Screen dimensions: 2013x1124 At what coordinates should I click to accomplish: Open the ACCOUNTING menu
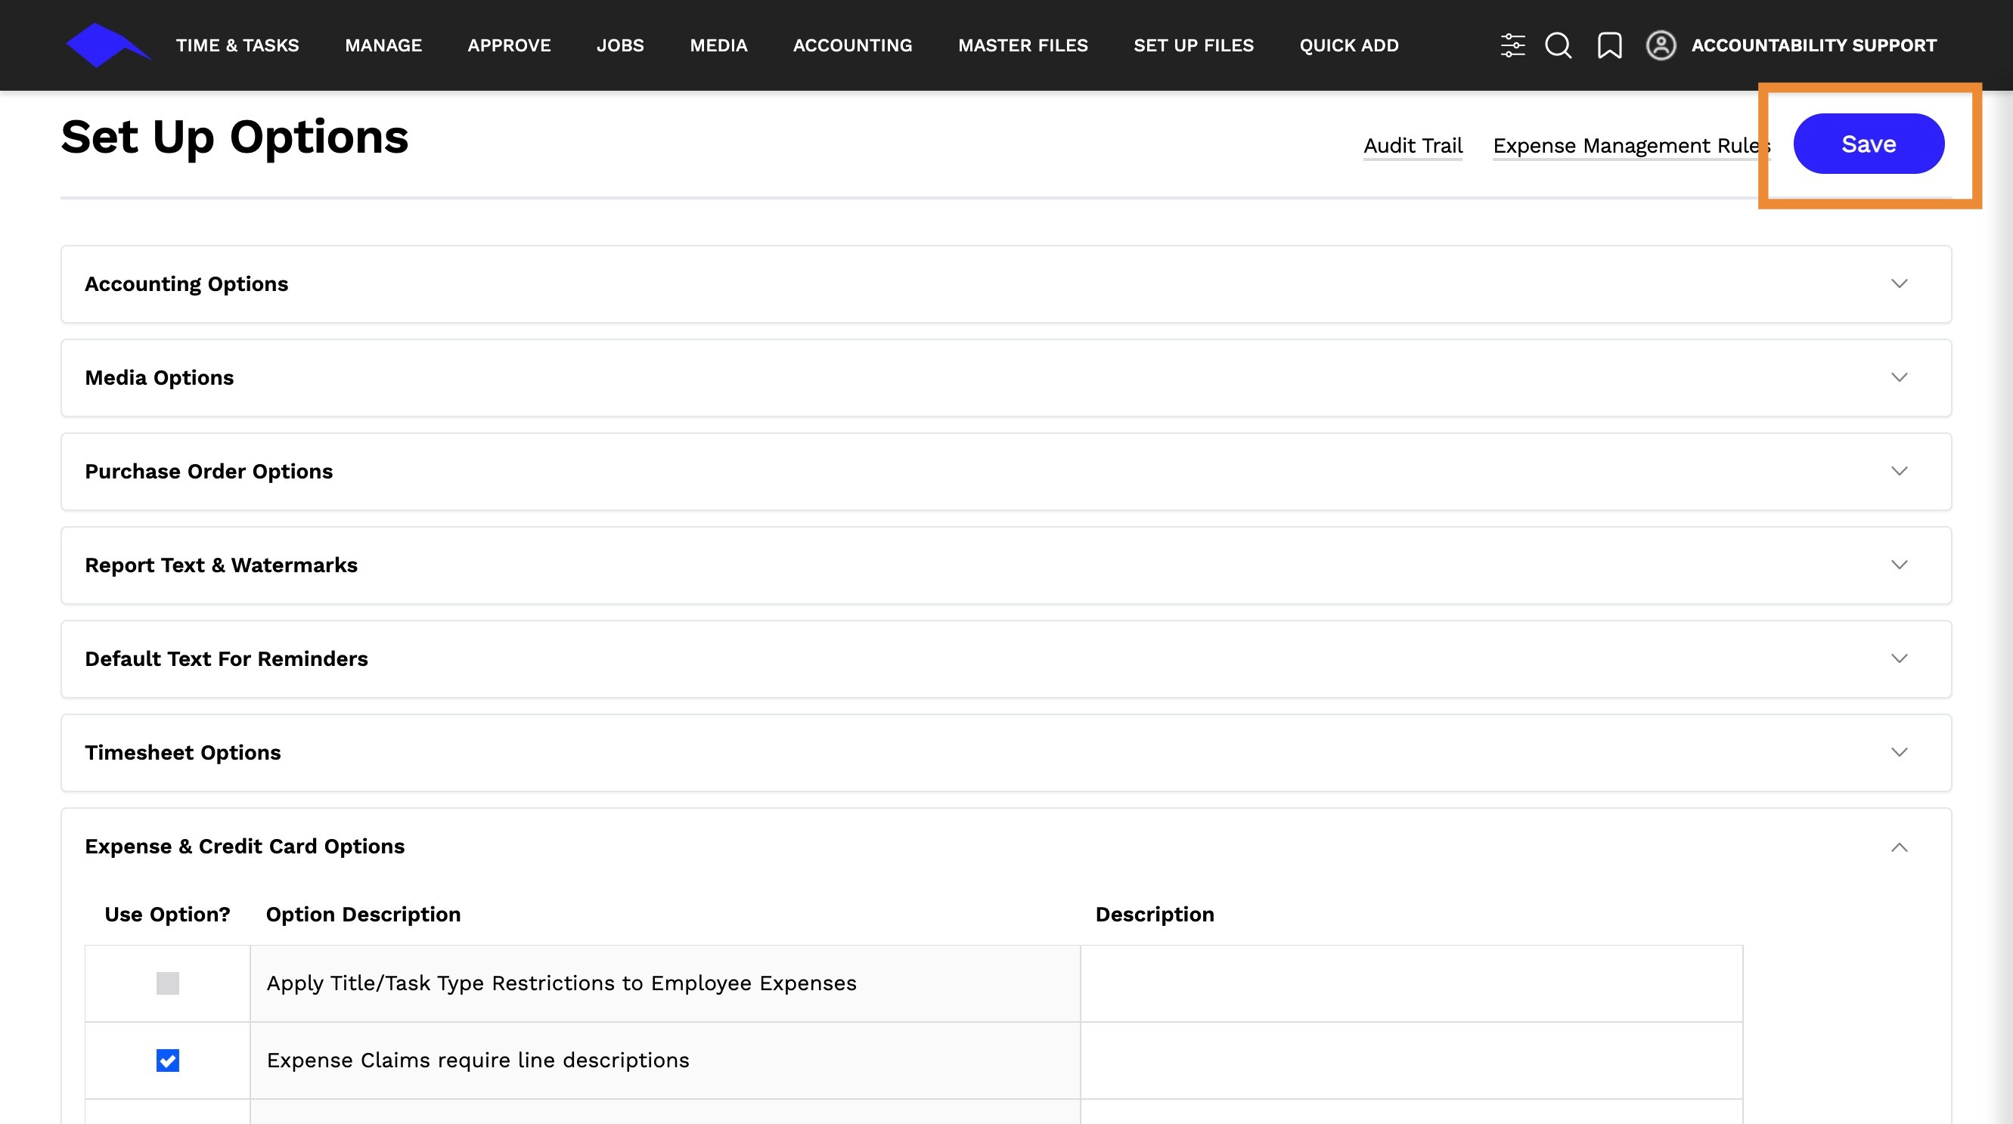(x=852, y=45)
